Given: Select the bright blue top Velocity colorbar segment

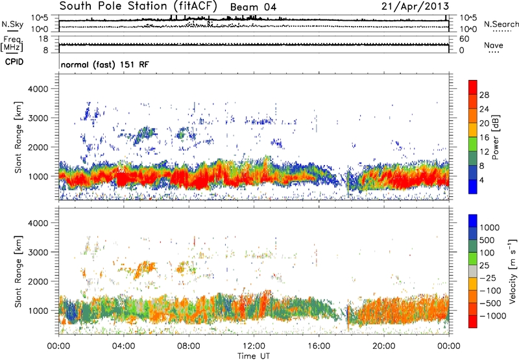Looking at the screenshot, I should pos(473,221).
